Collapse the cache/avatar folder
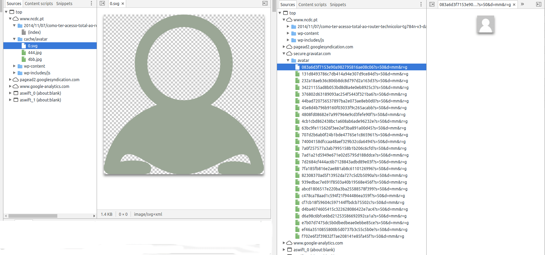545x255 pixels. tap(14, 39)
